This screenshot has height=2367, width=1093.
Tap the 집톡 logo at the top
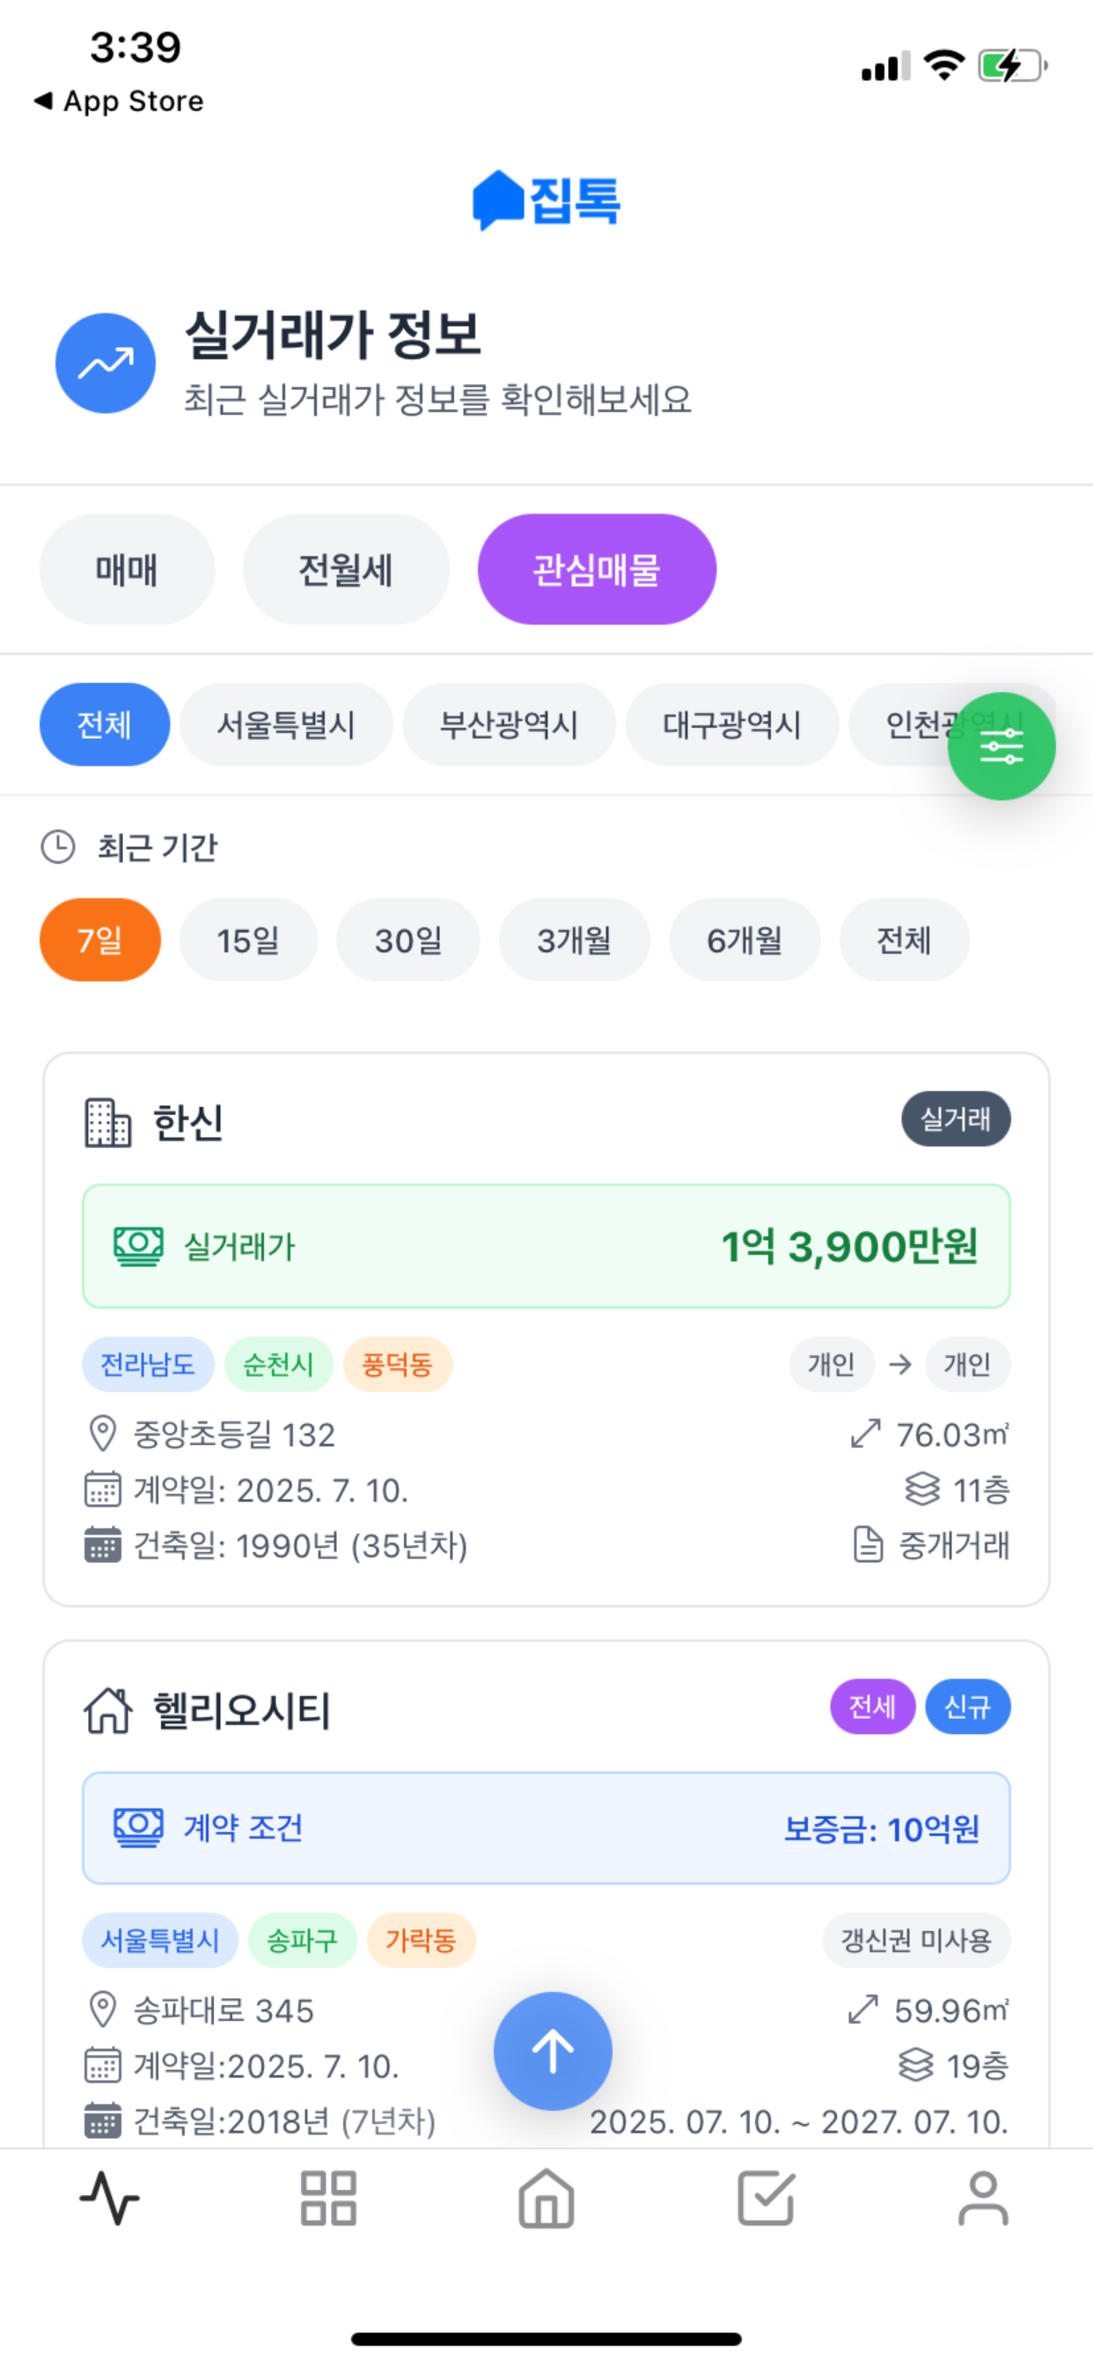(x=546, y=200)
